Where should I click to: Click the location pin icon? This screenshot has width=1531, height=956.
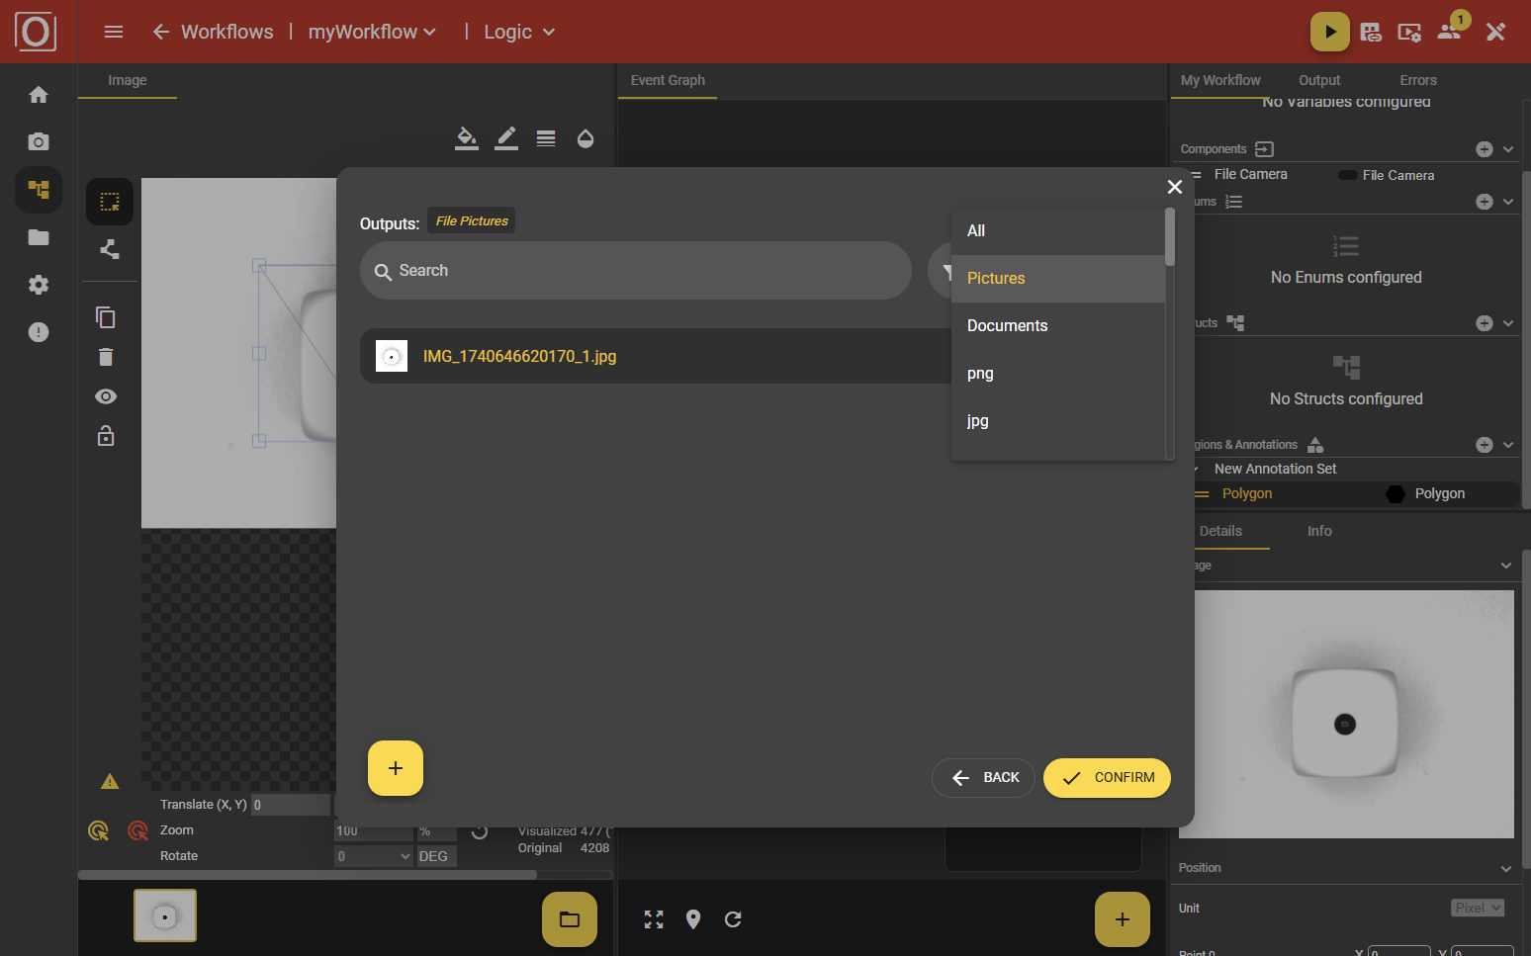click(x=693, y=919)
